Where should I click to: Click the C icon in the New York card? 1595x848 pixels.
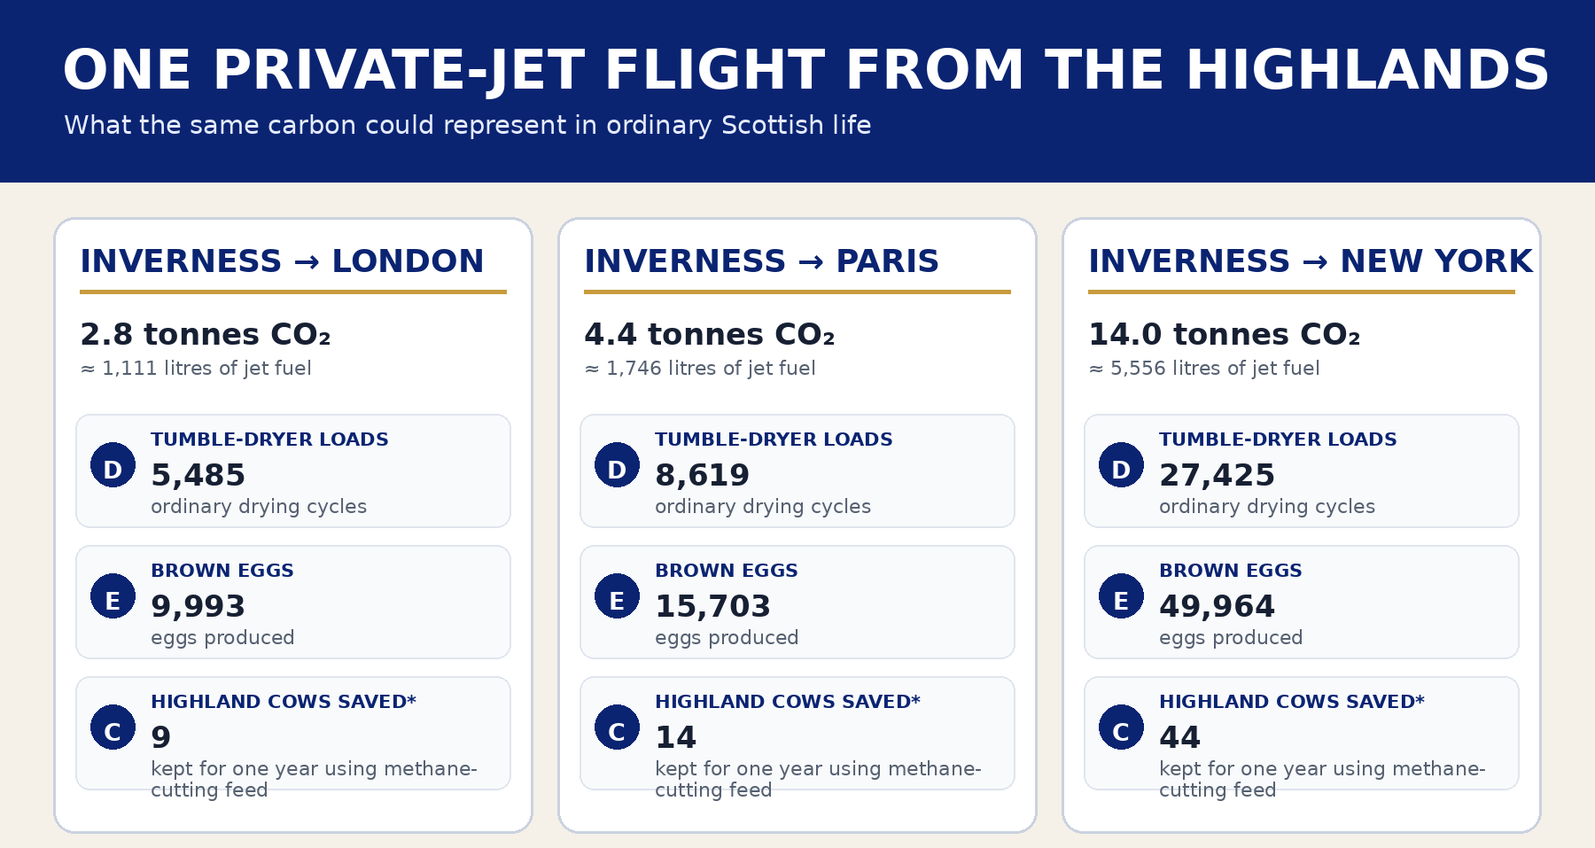(x=1121, y=727)
